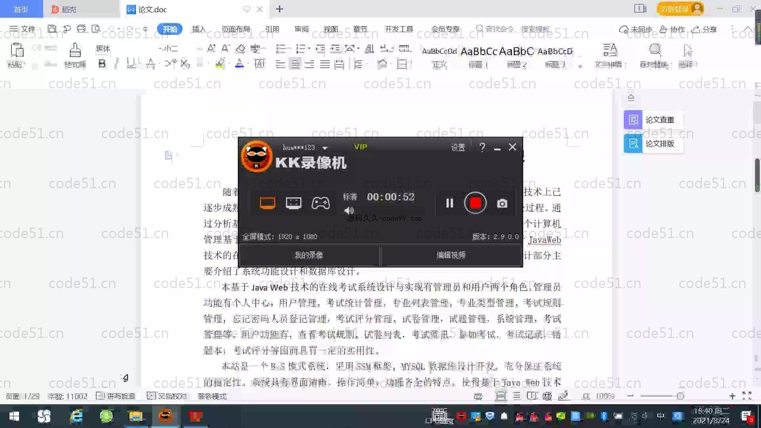The image size is (761, 428).
Task: Expand the quick access toolbar dropdown arrow
Action: (x=145, y=29)
